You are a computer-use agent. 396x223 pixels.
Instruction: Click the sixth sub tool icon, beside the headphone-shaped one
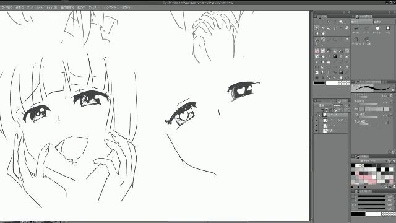[367, 39]
